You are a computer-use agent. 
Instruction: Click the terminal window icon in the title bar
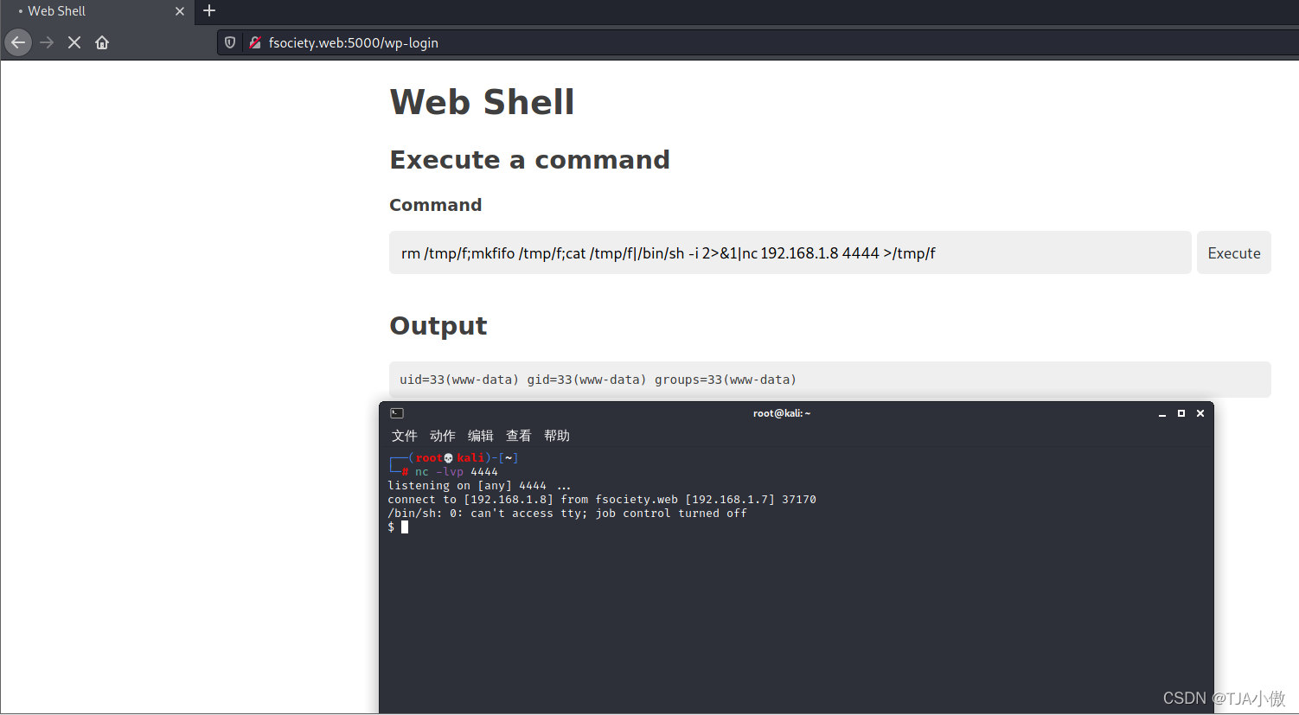pyautogui.click(x=397, y=413)
